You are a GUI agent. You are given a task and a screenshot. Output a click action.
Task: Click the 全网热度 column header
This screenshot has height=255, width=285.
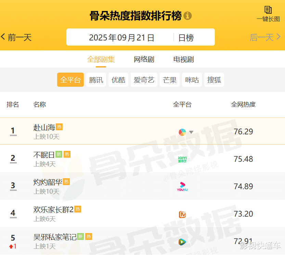(x=243, y=105)
